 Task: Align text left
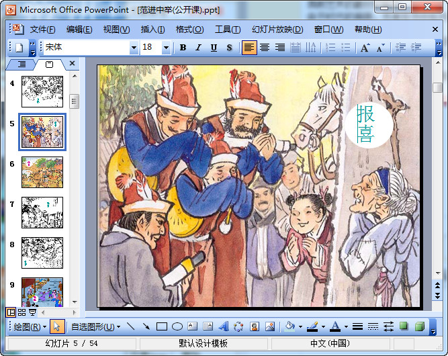[249, 48]
